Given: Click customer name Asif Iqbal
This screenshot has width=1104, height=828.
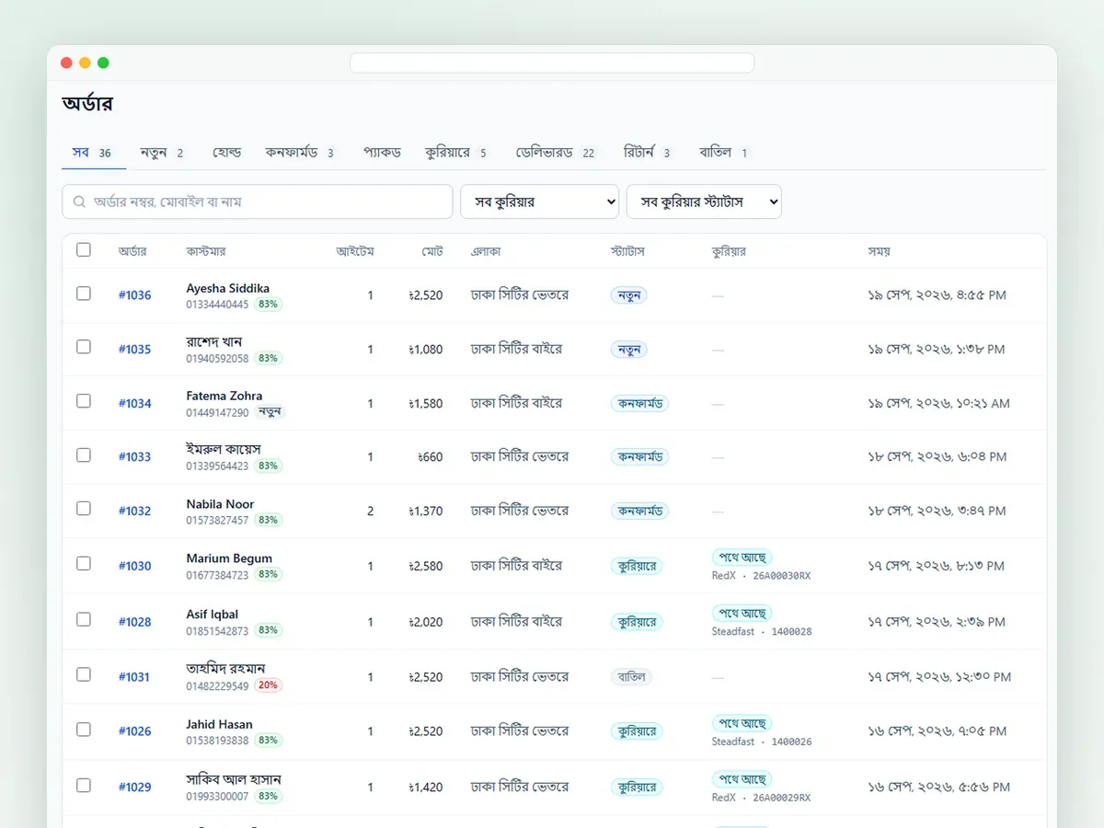Looking at the screenshot, I should 213,615.
